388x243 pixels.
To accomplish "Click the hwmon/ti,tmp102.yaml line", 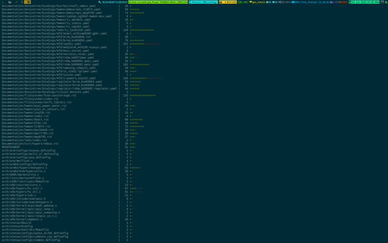I will [x=45, y=27].
